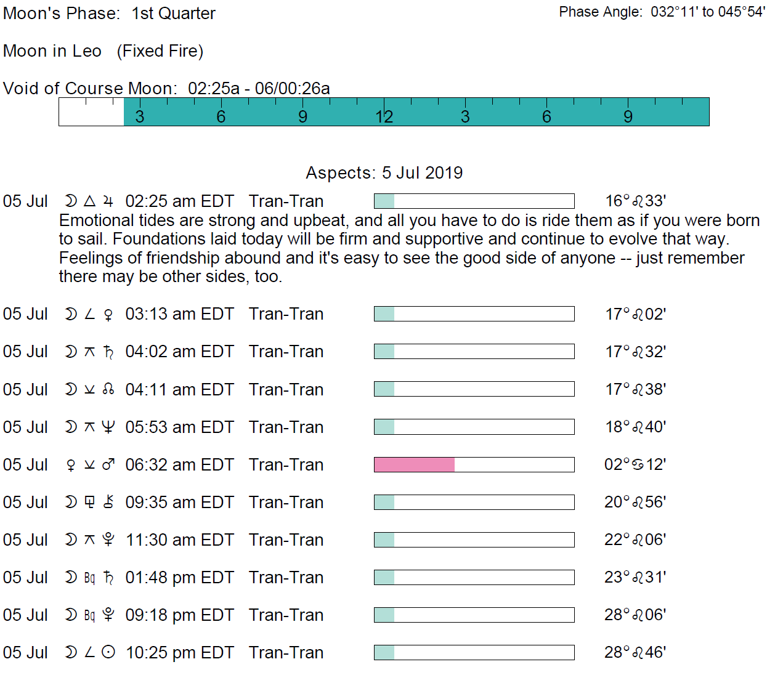Image resolution: width=775 pixels, height=683 pixels.
Task: Click the 'Moon in Leo' text
Action: click(52, 51)
